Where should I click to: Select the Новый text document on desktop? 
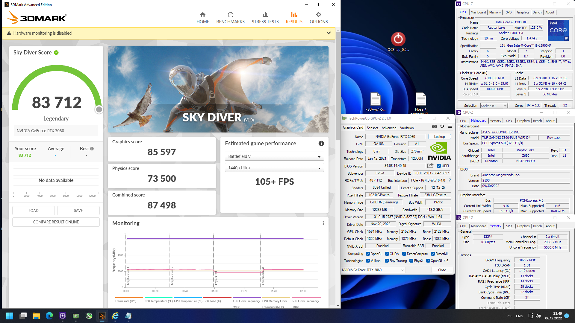point(421,103)
